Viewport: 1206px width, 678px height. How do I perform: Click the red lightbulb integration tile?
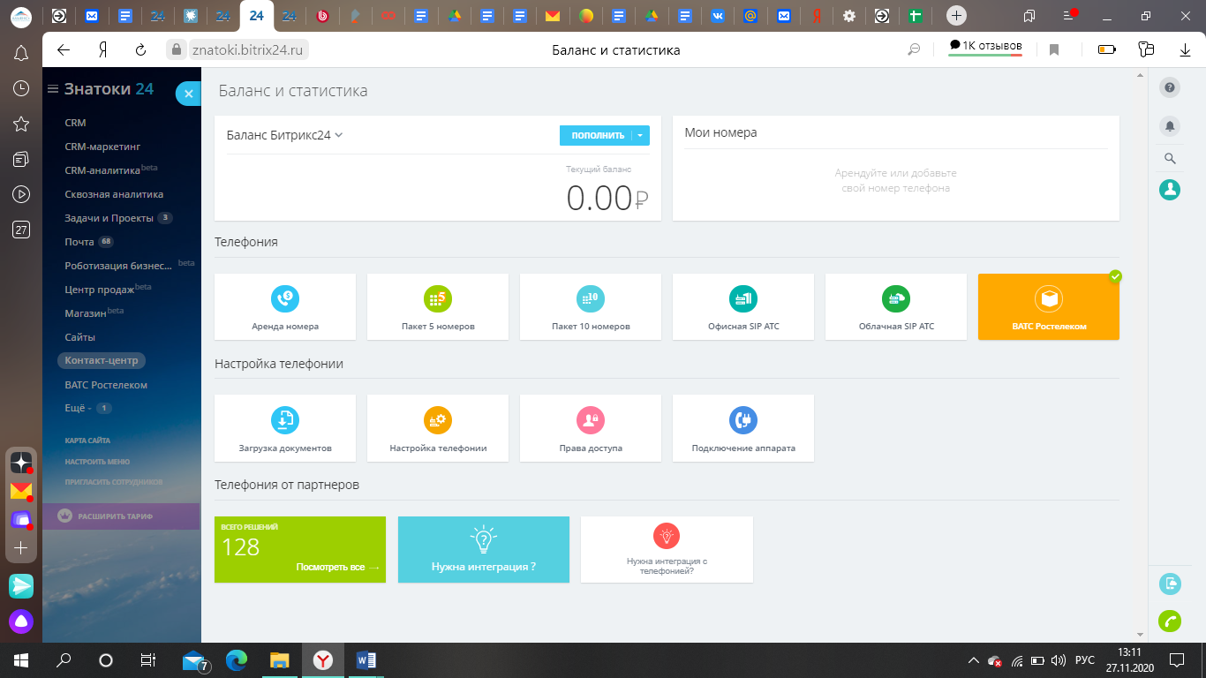[667, 549]
